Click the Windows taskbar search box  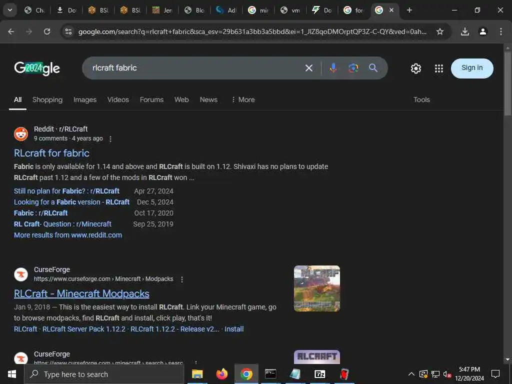click(x=104, y=374)
